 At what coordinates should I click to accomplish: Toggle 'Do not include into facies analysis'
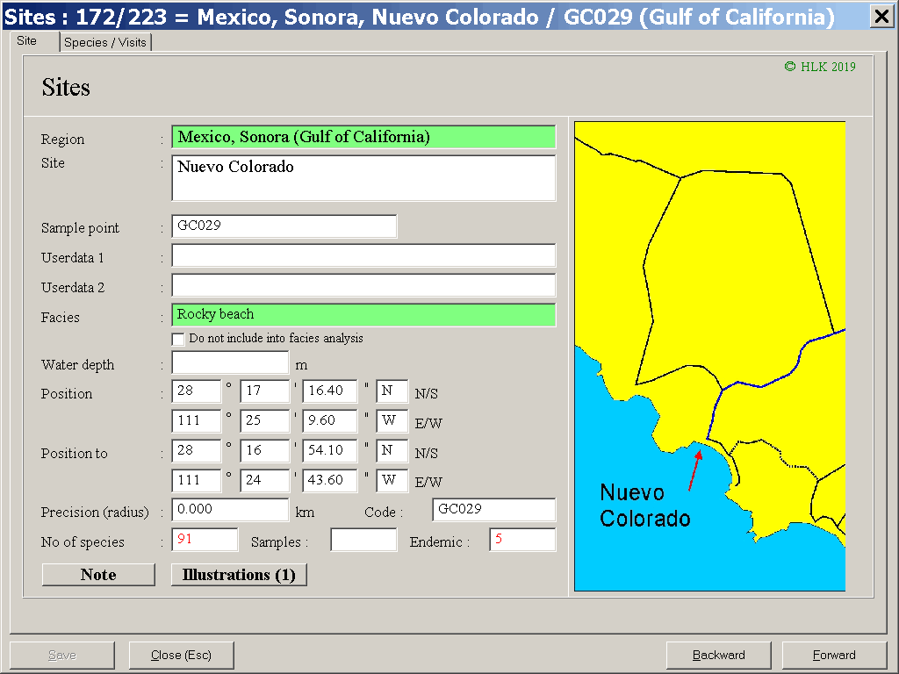click(178, 339)
